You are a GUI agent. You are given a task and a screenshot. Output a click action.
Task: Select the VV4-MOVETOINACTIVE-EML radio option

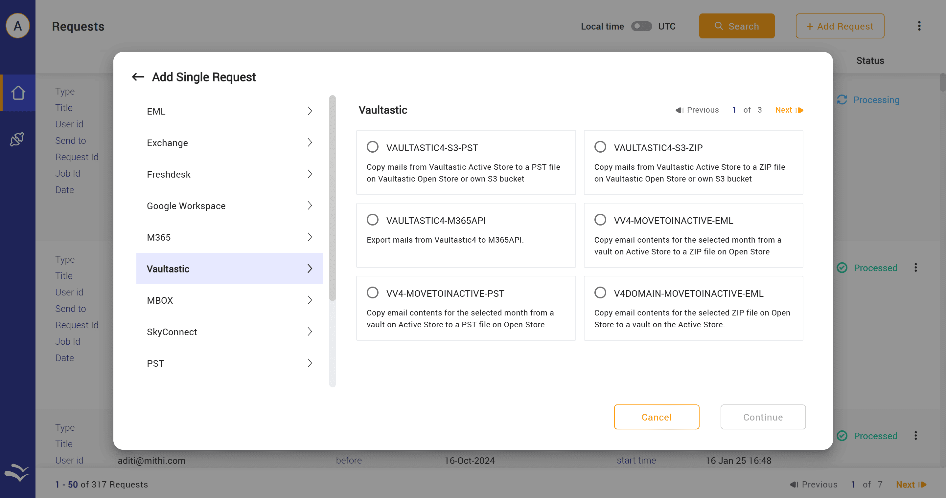click(x=600, y=220)
